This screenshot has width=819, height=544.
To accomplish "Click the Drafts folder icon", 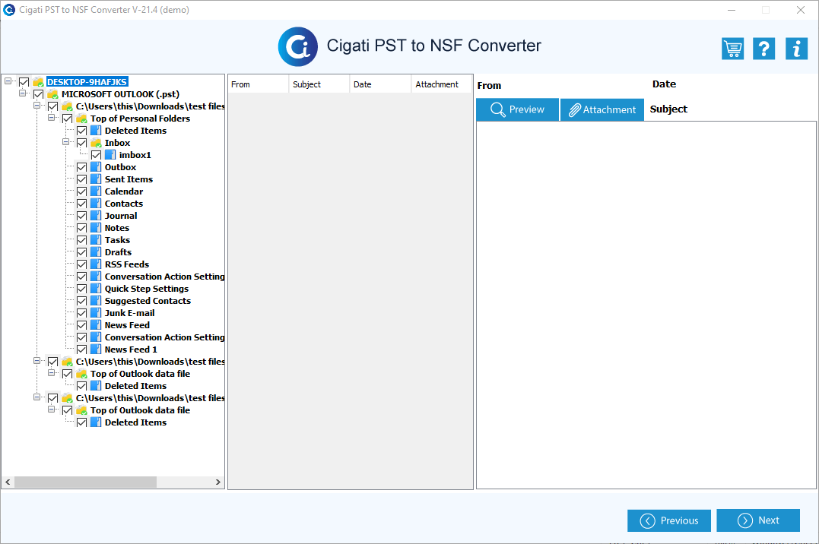I will tap(96, 252).
